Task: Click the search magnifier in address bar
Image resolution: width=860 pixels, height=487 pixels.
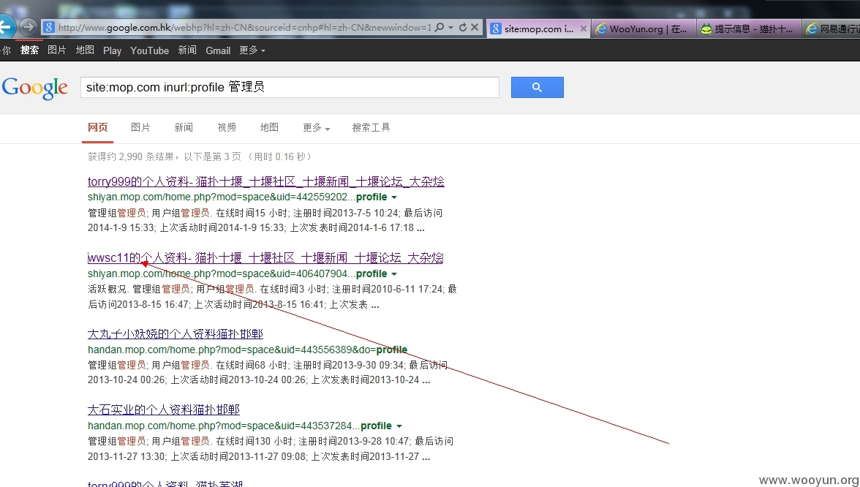Action: [439, 28]
